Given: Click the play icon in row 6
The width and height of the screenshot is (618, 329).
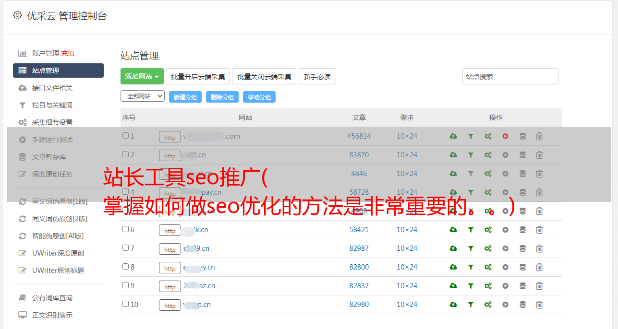Looking at the screenshot, I should (x=505, y=230).
